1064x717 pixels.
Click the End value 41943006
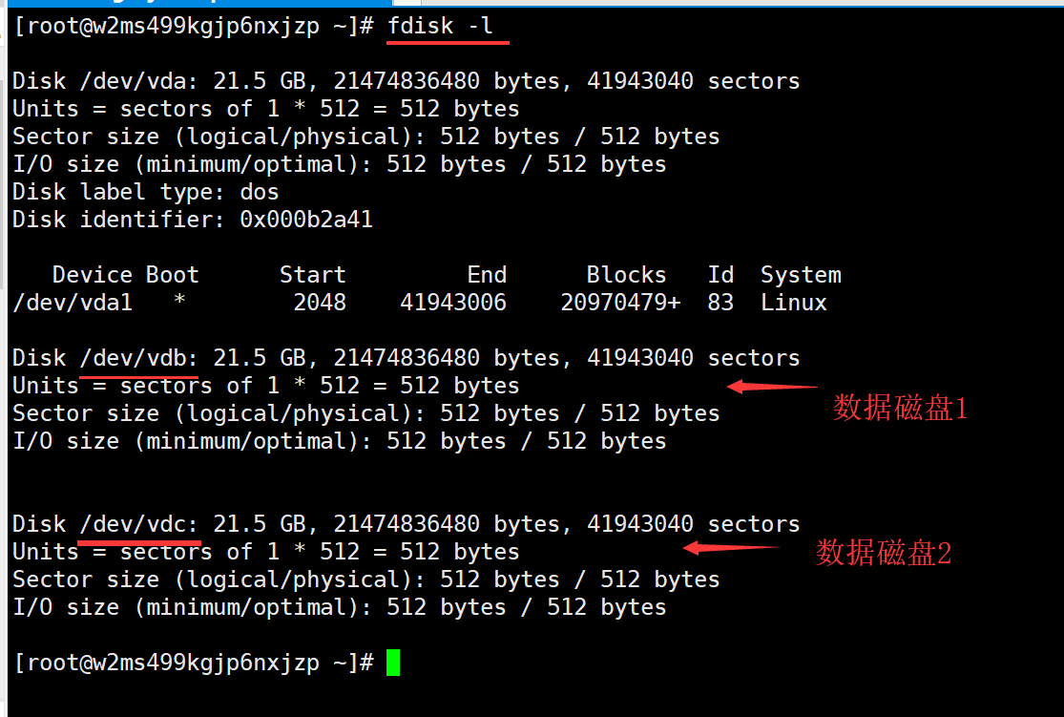tap(453, 302)
